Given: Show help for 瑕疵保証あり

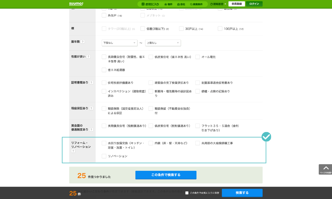Looking at the screenshot, I should coord(91,108).
